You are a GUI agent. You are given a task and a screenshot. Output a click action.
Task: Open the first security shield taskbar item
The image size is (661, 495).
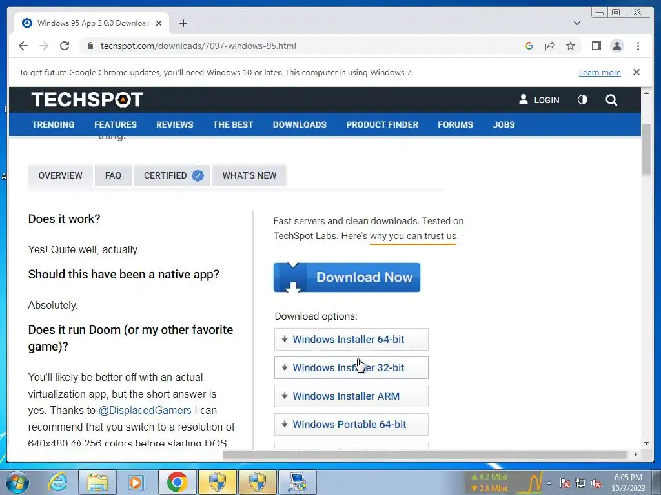[217, 482]
